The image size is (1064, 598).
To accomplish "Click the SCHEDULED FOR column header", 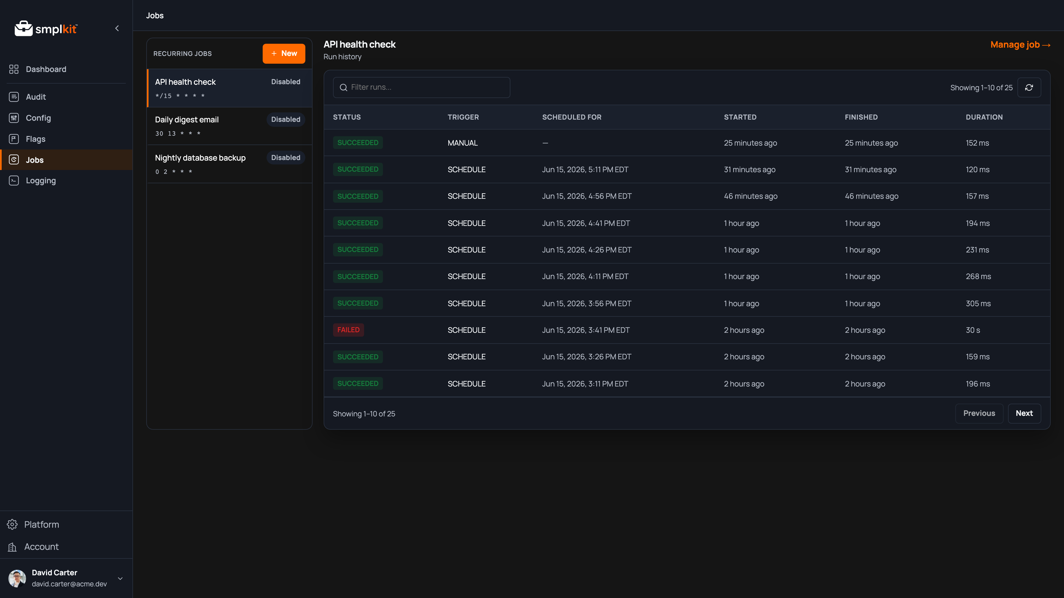I will [x=572, y=117].
